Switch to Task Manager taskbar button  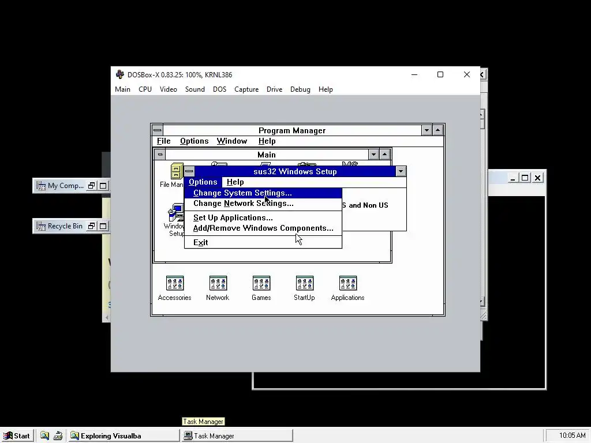[237, 436]
